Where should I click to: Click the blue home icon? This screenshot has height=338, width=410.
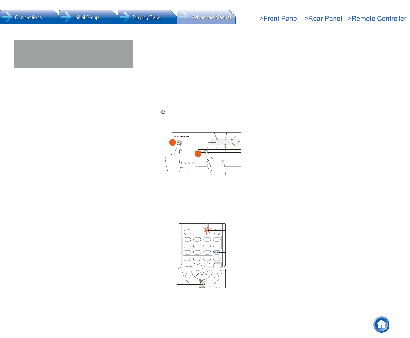(x=381, y=325)
